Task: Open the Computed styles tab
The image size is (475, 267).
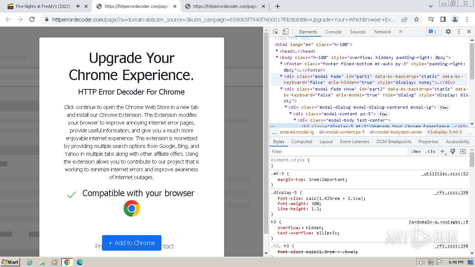Action: pyautogui.click(x=302, y=142)
